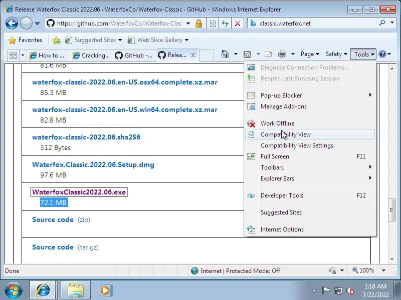
Task: Click the Quick Tabs grid icon
Action: [x=14, y=55]
